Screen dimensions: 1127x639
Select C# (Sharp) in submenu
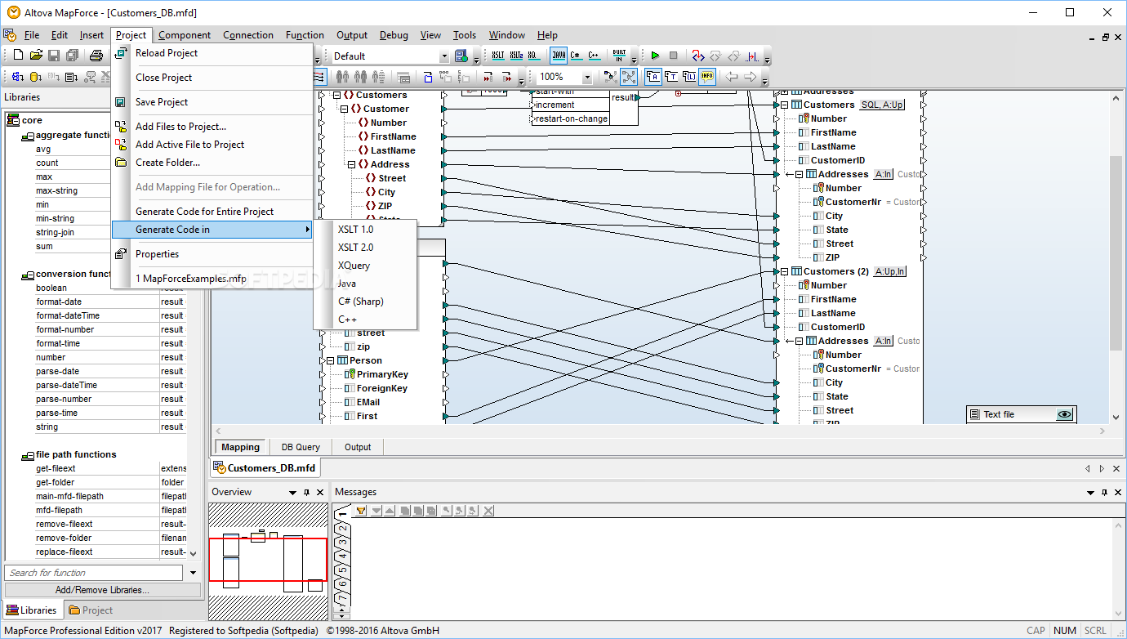point(365,302)
